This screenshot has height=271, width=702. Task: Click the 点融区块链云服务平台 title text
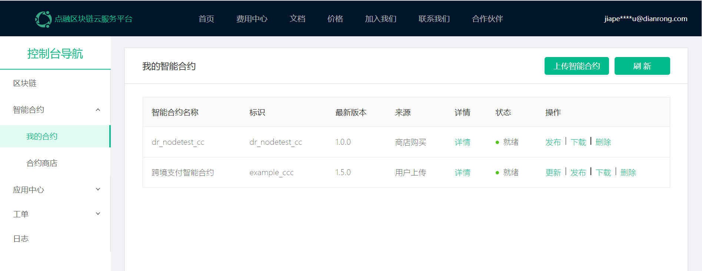pyautogui.click(x=93, y=19)
